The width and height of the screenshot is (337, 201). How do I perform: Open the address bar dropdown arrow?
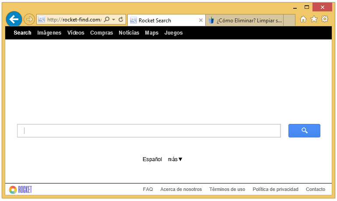click(114, 20)
